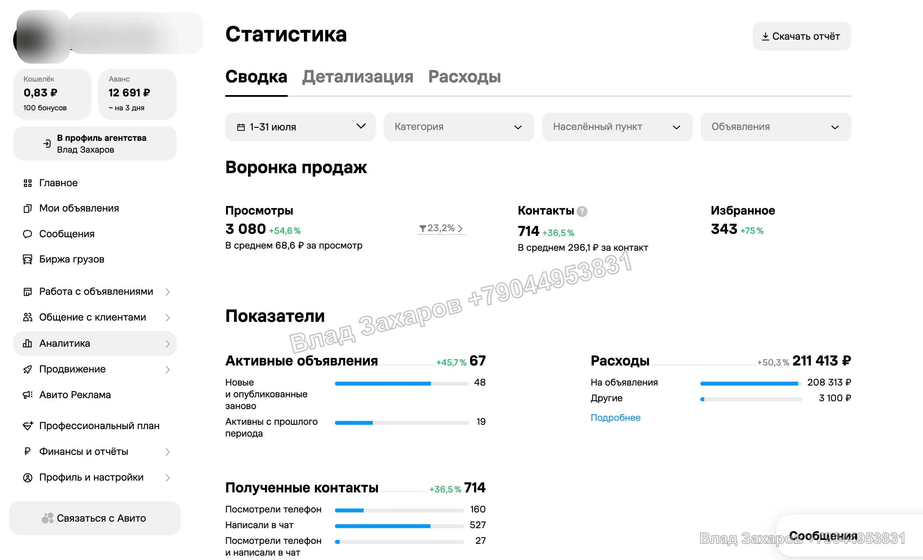This screenshot has width=923, height=560.
Task: Click the Продвижение rocket icon
Action: point(28,369)
